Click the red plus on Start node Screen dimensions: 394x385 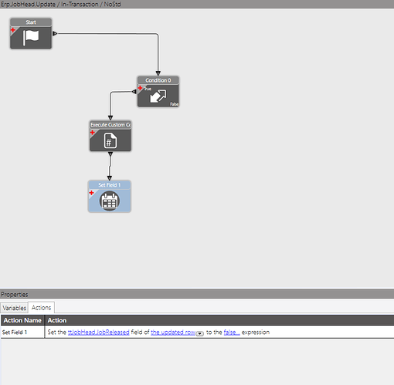pyautogui.click(x=13, y=30)
